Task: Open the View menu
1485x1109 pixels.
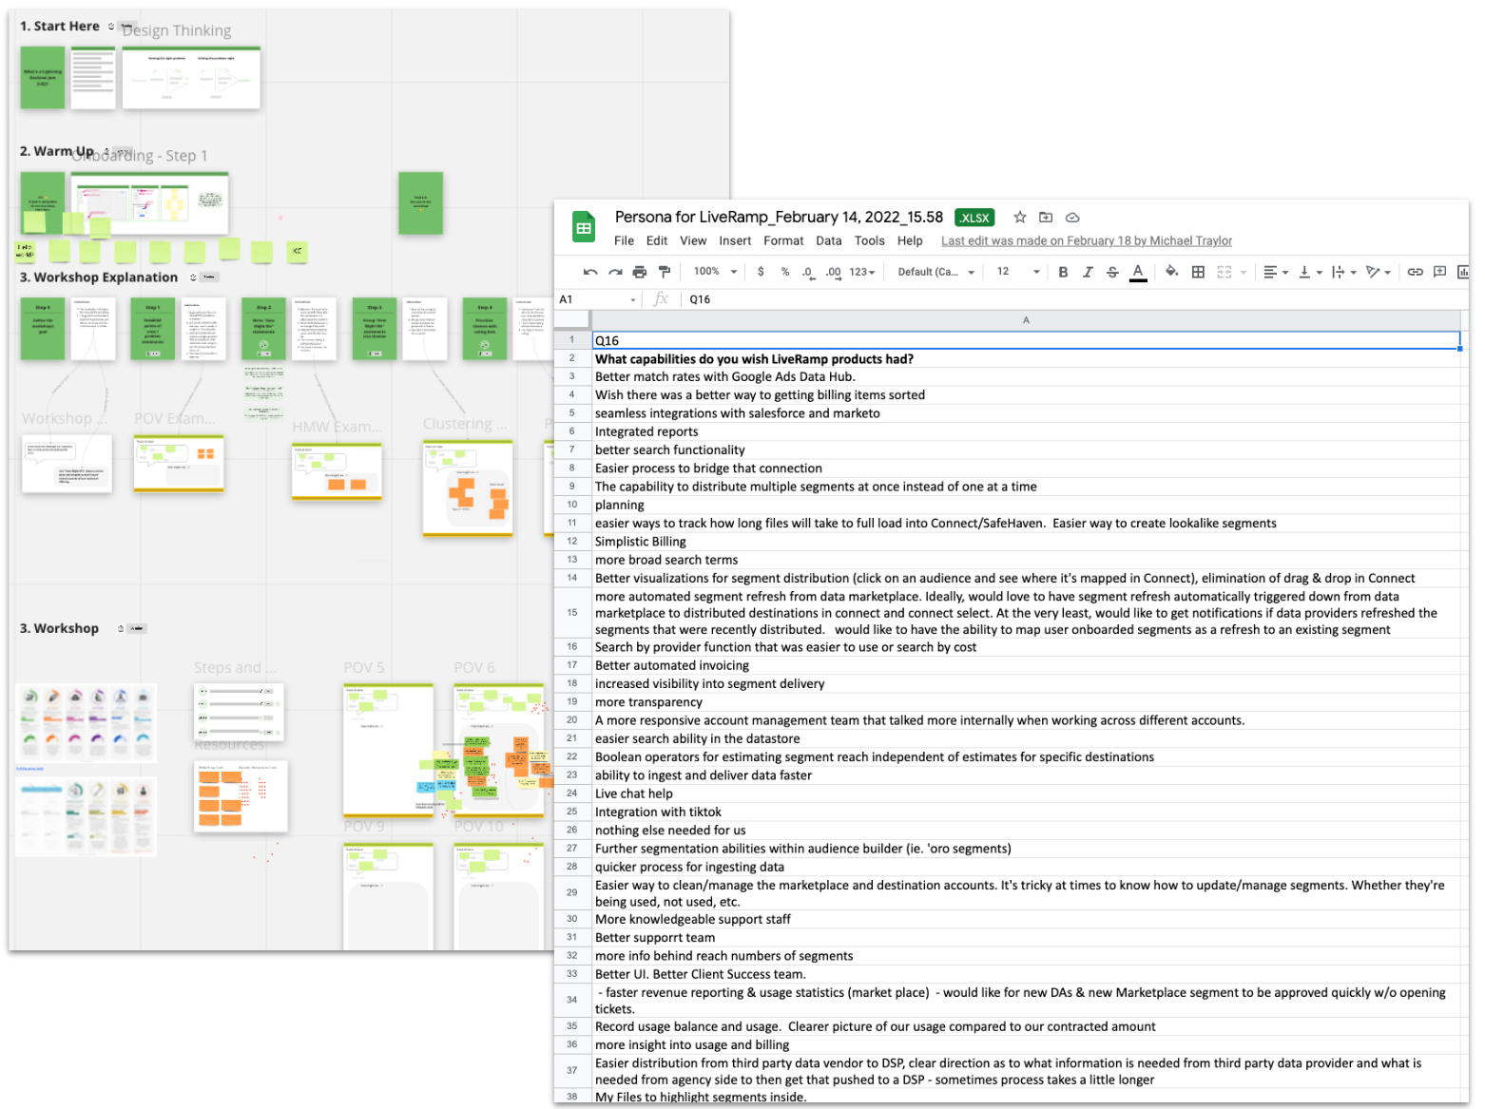Action: click(693, 241)
